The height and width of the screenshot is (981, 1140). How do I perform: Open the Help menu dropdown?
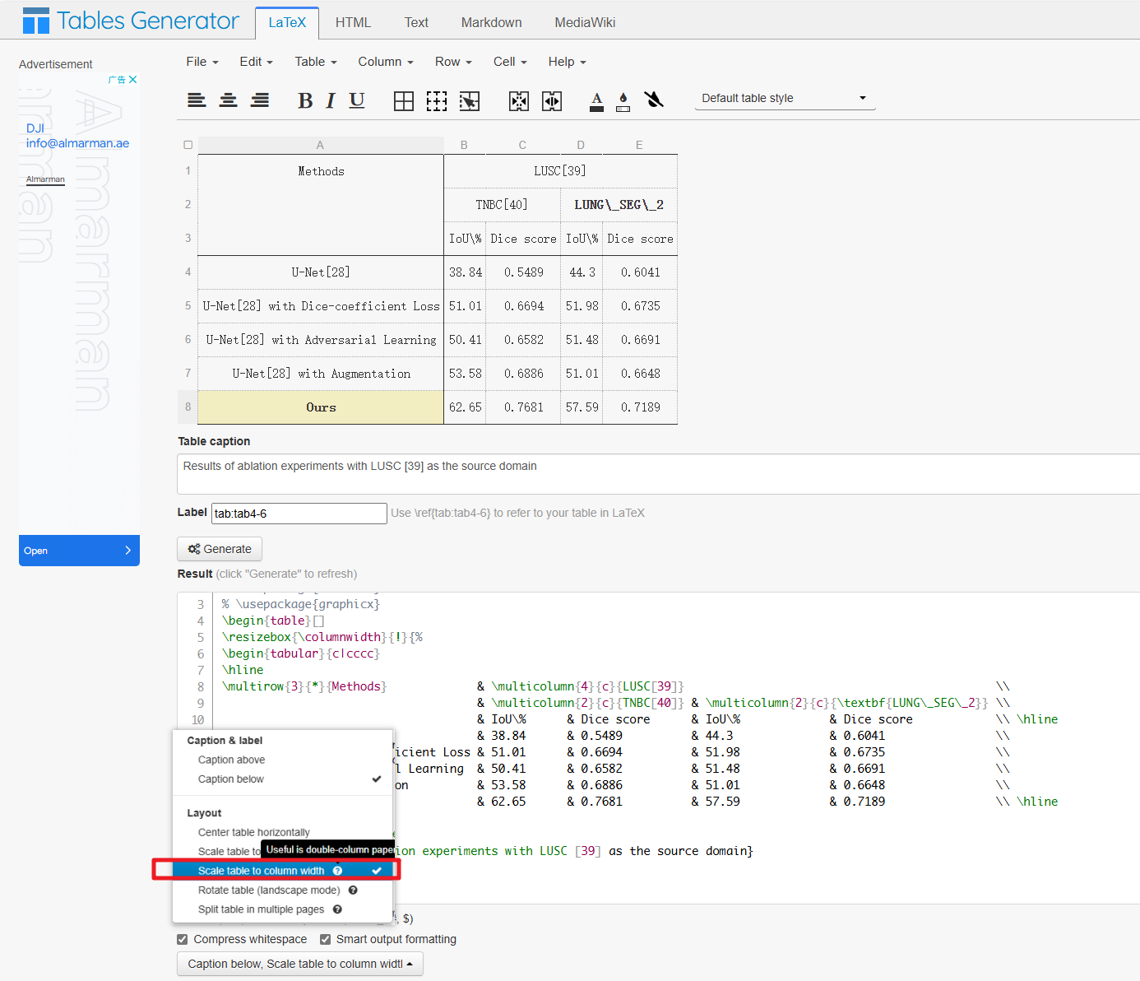(x=568, y=62)
